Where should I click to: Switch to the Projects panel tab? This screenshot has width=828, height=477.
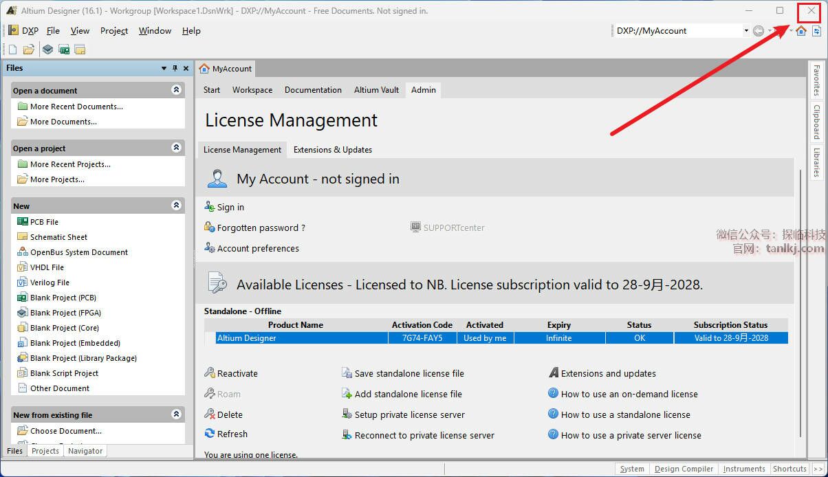tap(45, 451)
